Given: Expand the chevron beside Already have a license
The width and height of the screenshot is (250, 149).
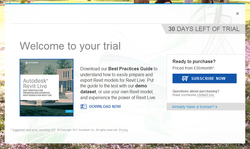Looking at the screenshot, I should 216,107.
